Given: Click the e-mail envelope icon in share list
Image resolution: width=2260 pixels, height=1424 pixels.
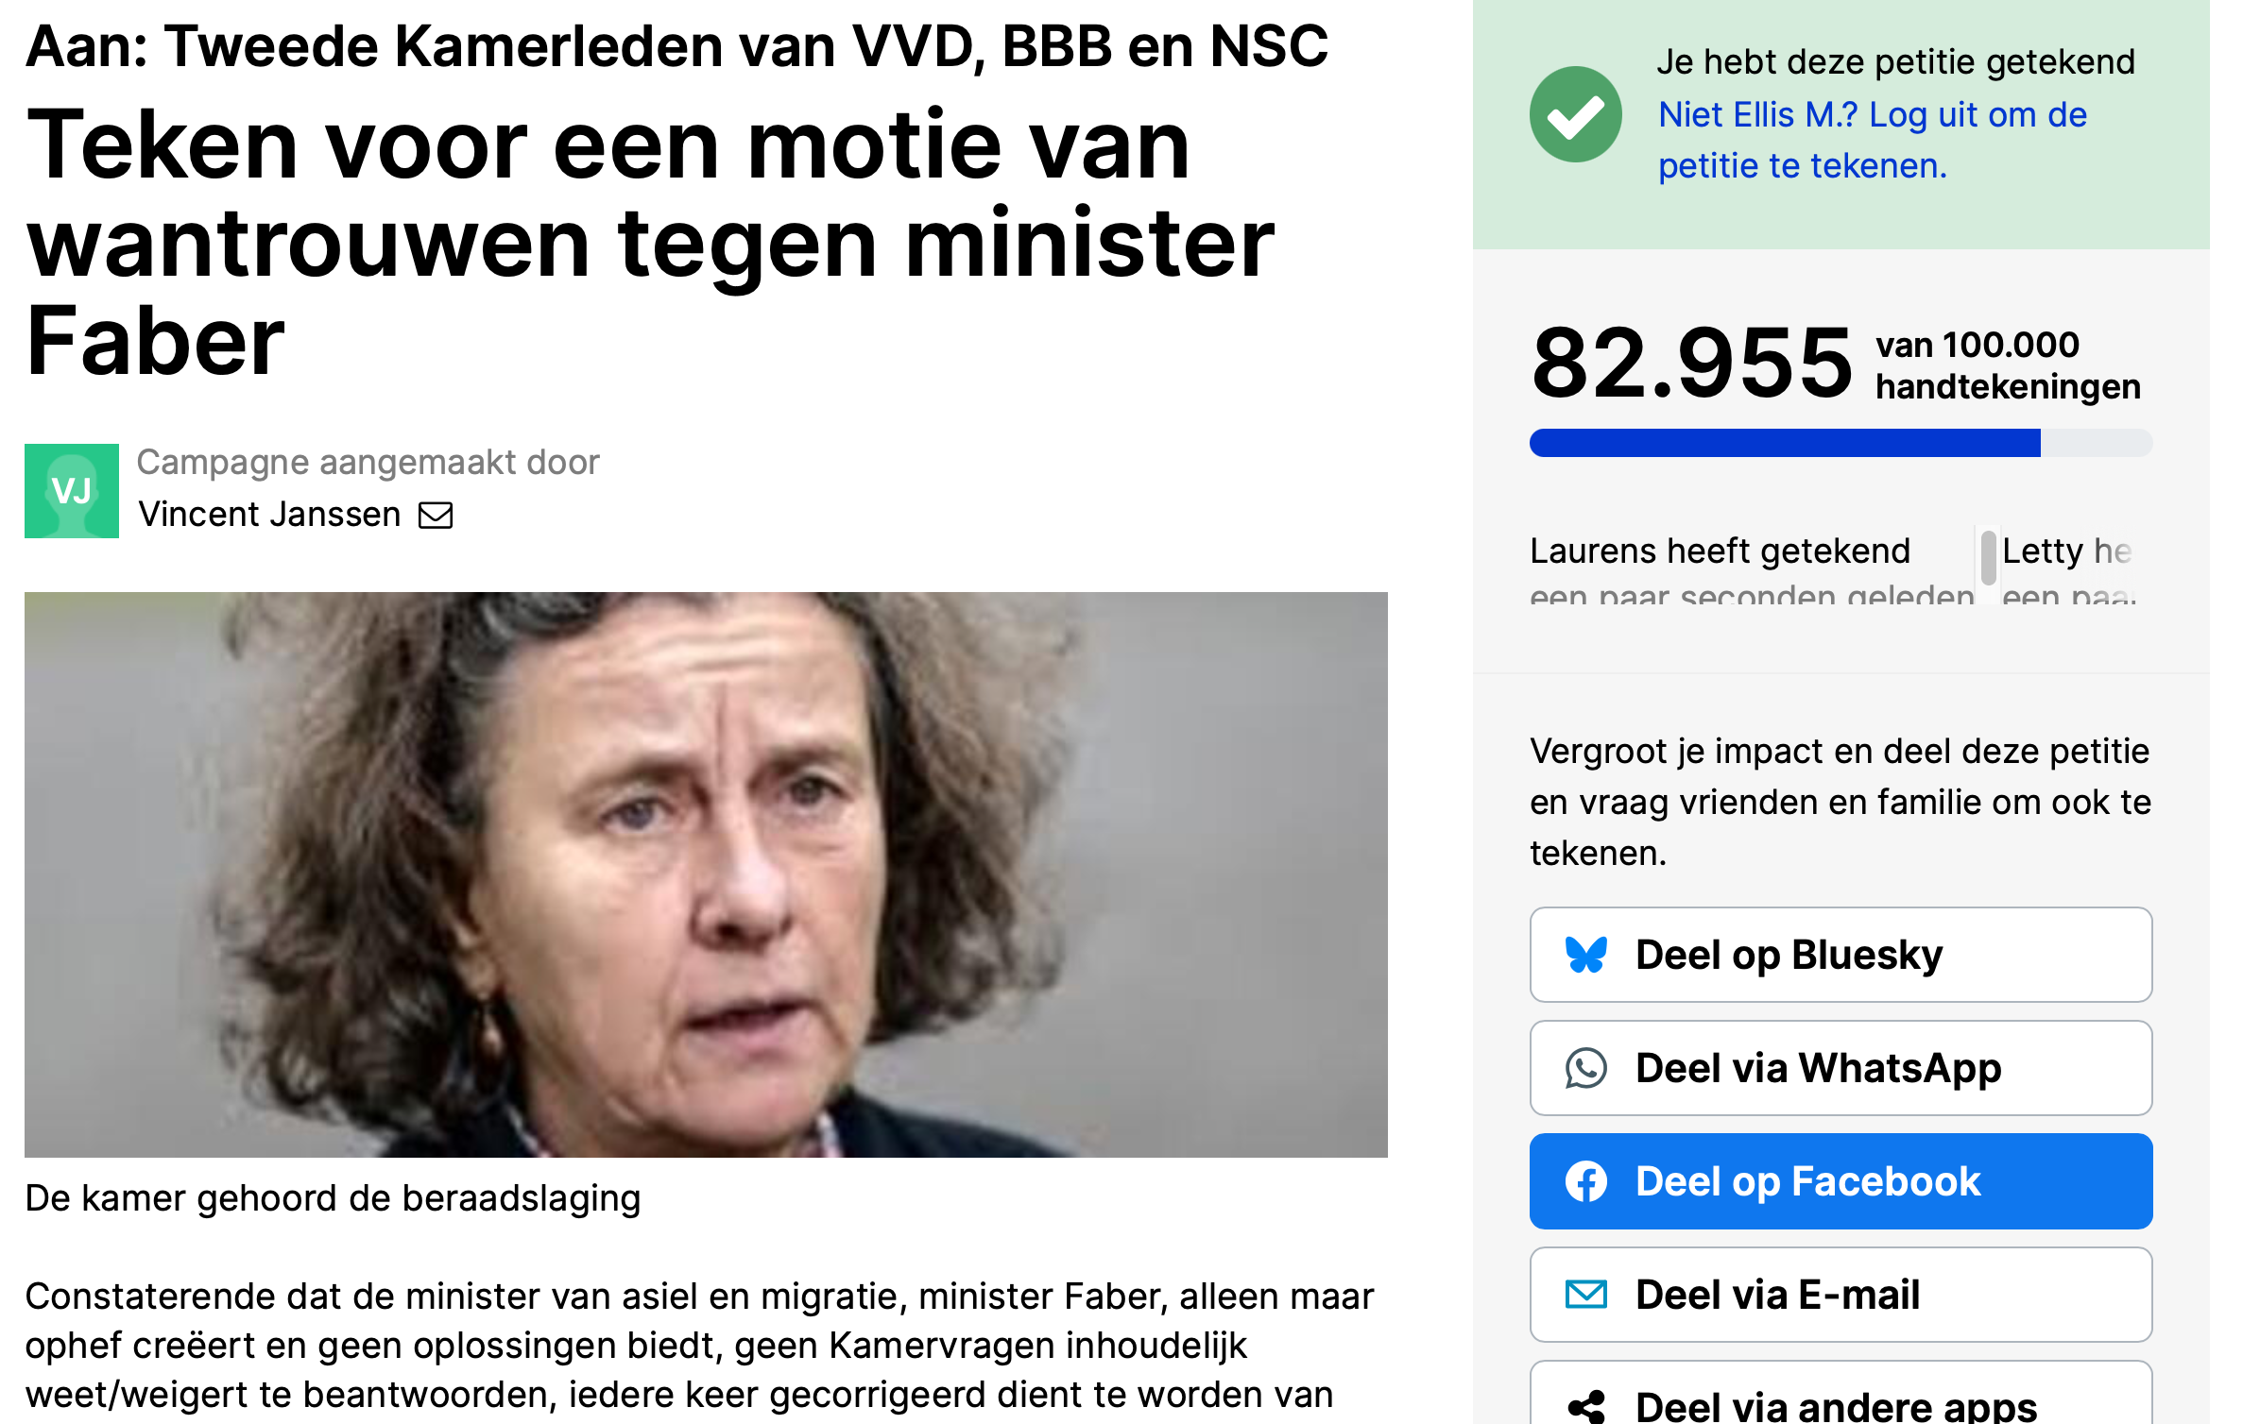Looking at the screenshot, I should (1585, 1295).
